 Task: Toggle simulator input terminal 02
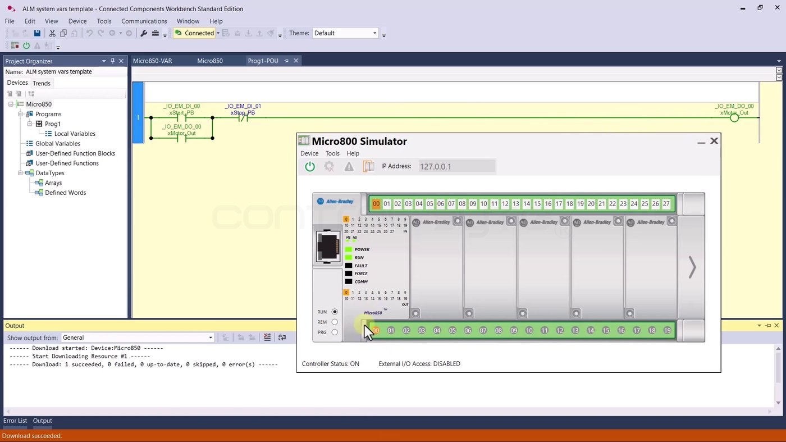point(397,204)
